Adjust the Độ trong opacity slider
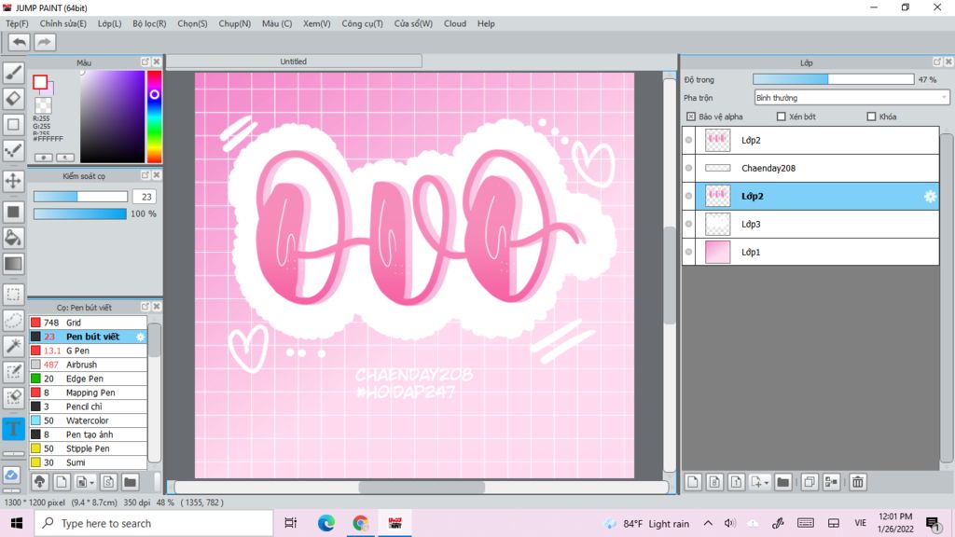Image resolution: width=955 pixels, height=537 pixels. coord(833,79)
